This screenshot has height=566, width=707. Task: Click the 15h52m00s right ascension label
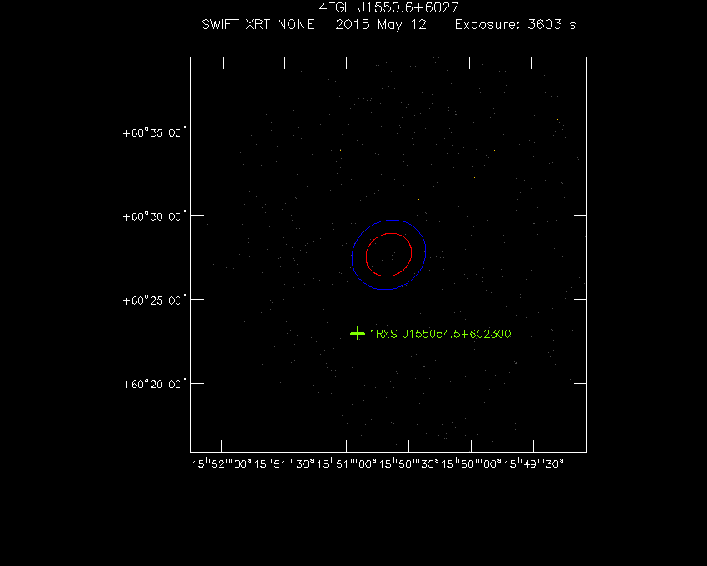coord(221,464)
